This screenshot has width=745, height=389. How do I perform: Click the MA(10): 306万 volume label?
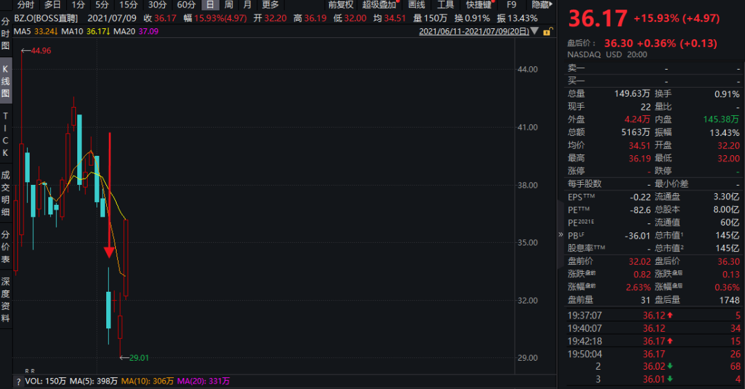point(148,381)
